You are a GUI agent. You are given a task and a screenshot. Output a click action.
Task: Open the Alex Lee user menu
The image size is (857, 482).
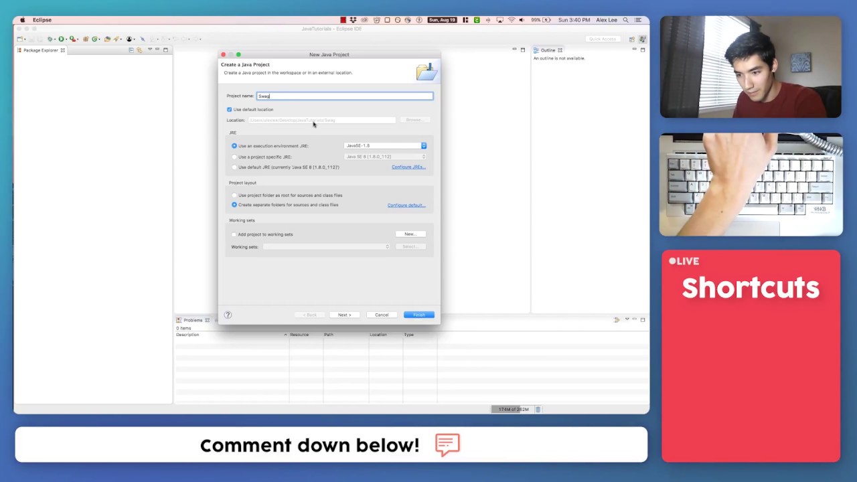(x=607, y=20)
